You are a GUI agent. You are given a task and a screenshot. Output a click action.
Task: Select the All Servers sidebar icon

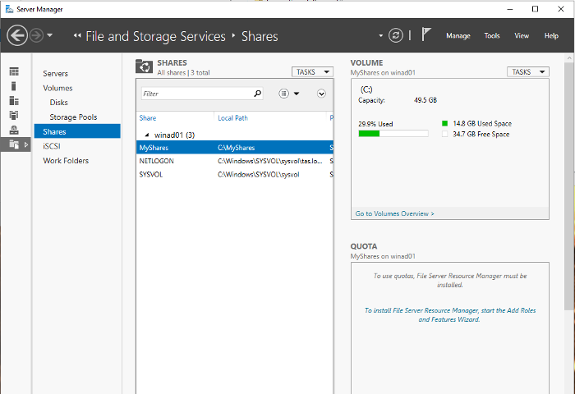pyautogui.click(x=14, y=101)
